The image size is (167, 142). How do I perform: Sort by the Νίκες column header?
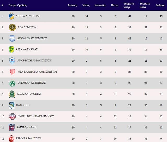(86, 5)
